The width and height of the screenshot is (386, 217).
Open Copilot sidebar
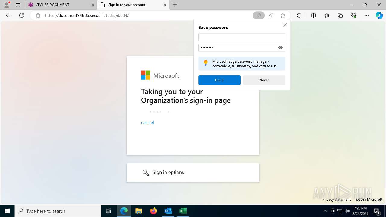[379, 15]
